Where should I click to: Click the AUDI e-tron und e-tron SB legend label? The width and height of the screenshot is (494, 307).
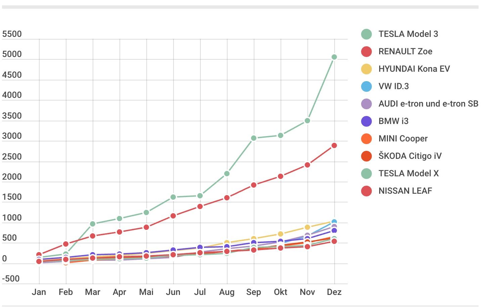[429, 104]
